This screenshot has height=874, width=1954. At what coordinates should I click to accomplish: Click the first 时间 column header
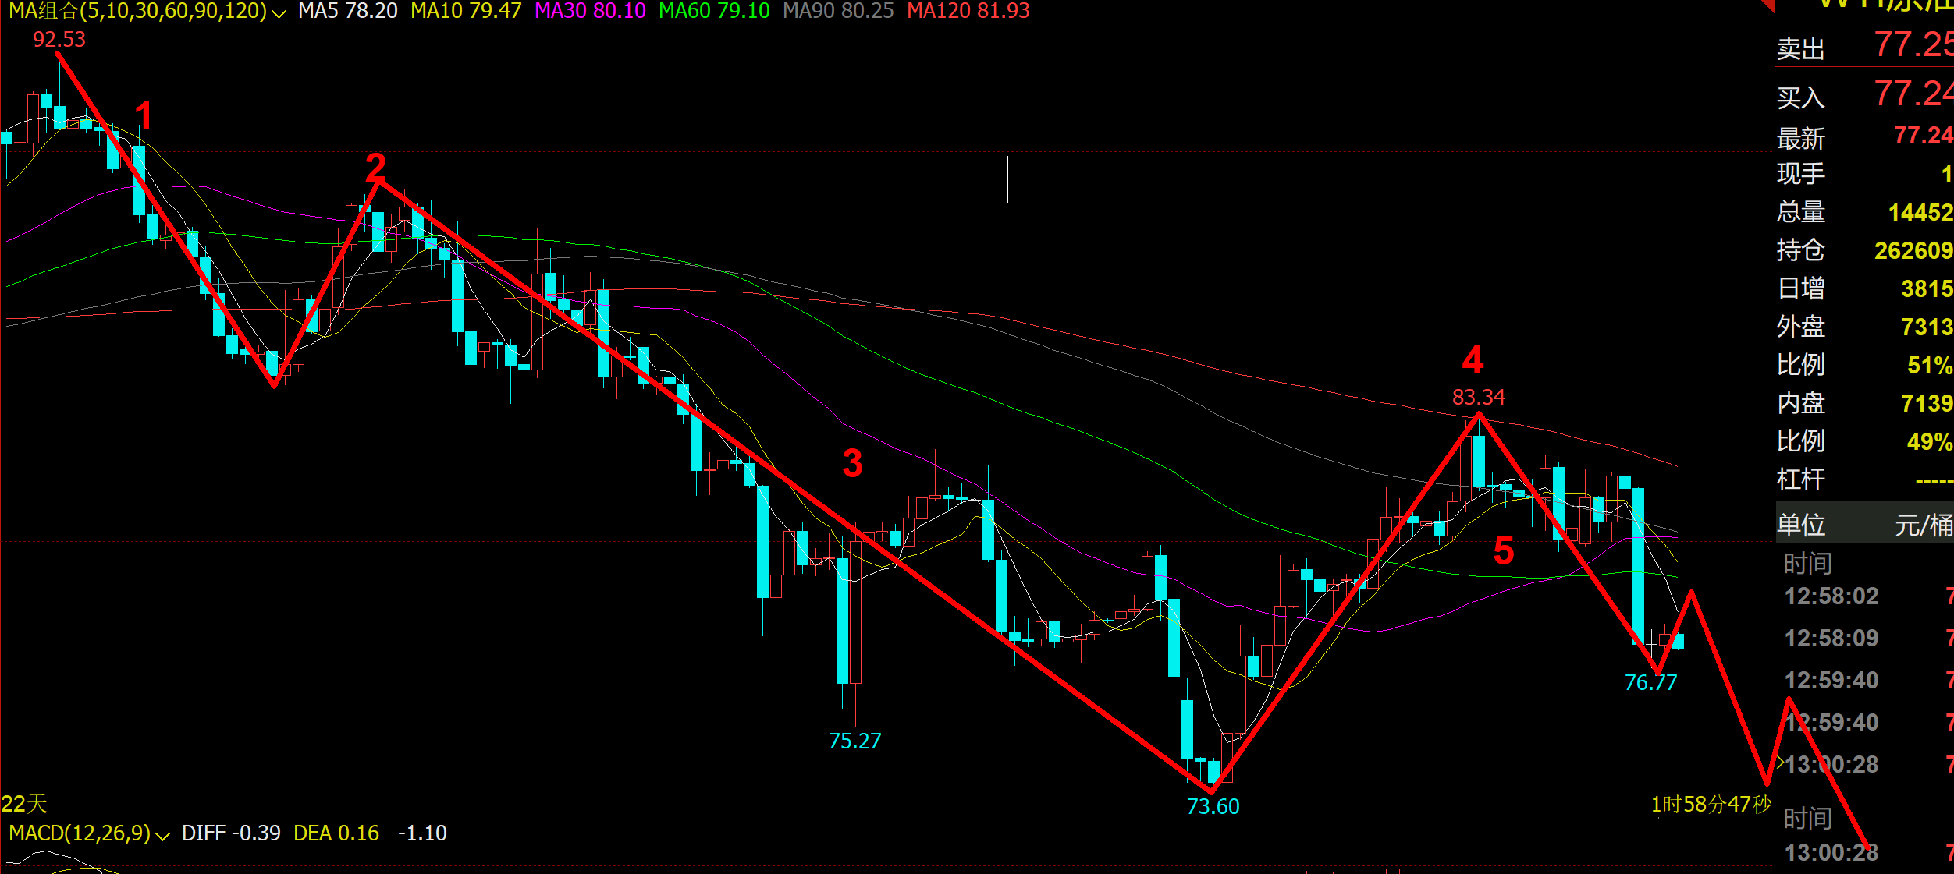click(x=1807, y=563)
